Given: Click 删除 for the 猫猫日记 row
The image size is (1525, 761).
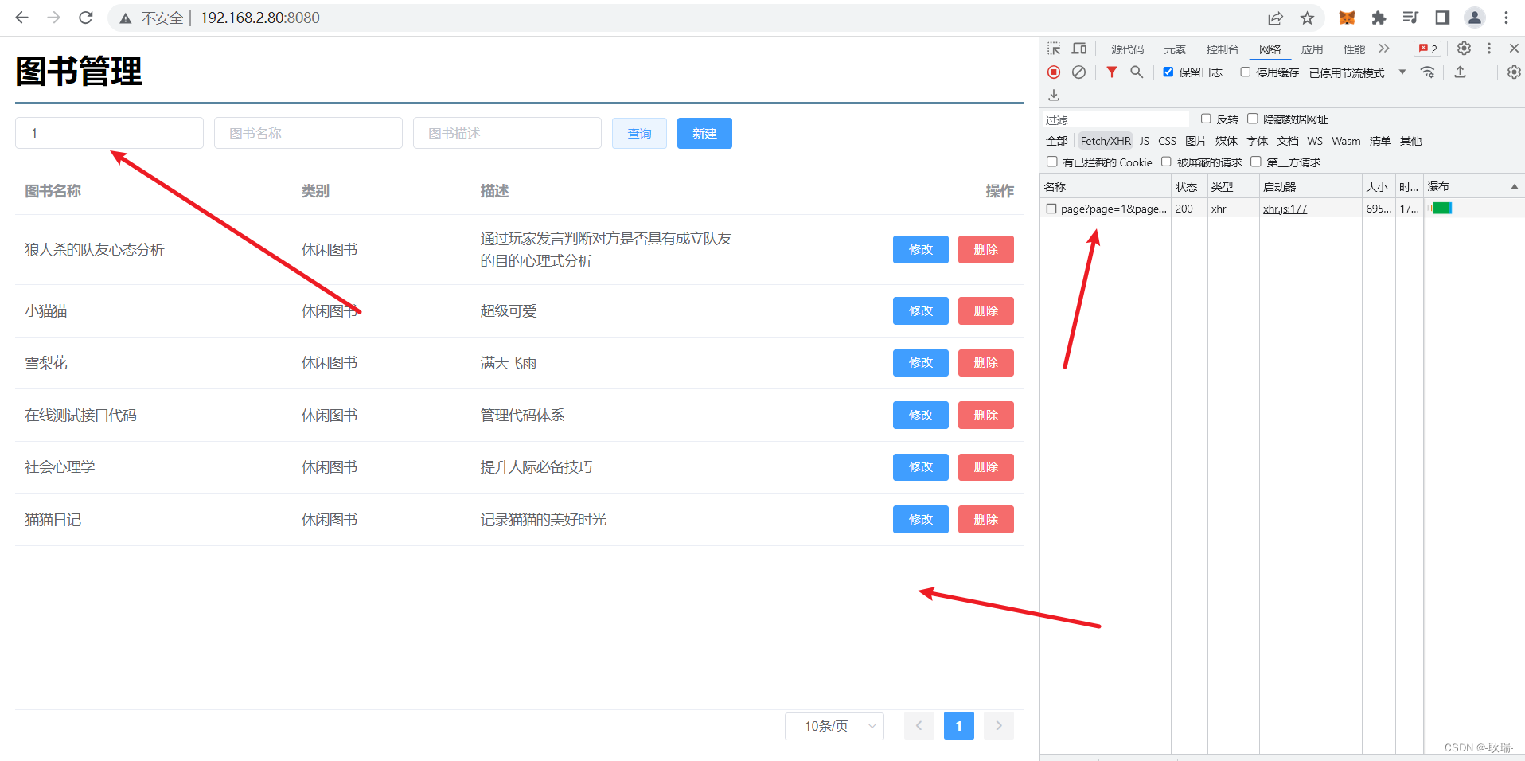Looking at the screenshot, I should (x=985, y=520).
